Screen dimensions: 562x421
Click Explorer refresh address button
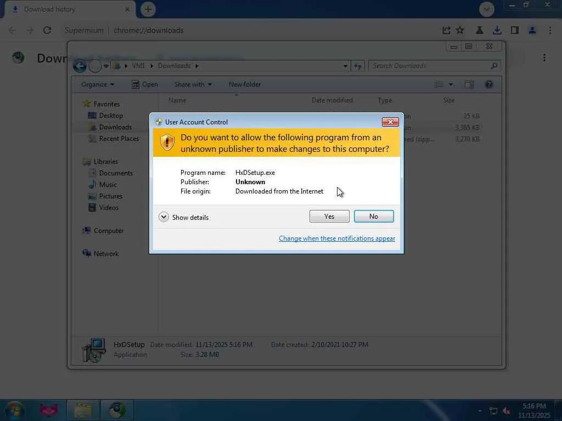pos(358,66)
